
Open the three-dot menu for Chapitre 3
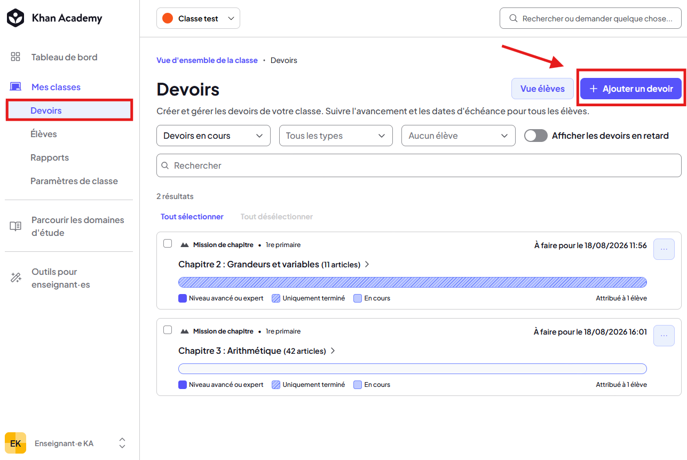tap(664, 336)
